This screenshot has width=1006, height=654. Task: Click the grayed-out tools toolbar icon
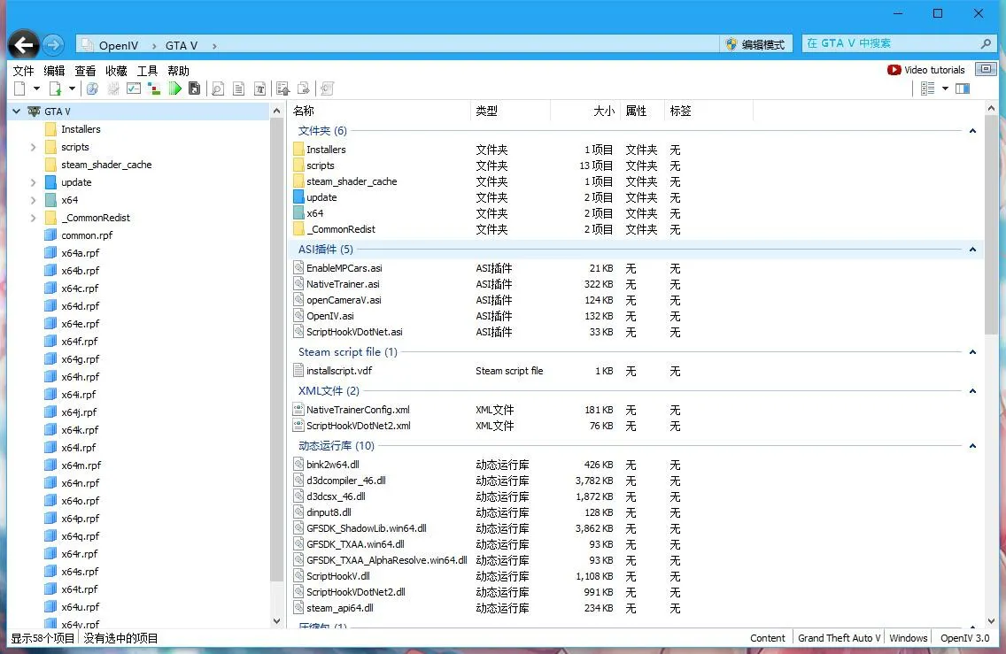coord(113,88)
